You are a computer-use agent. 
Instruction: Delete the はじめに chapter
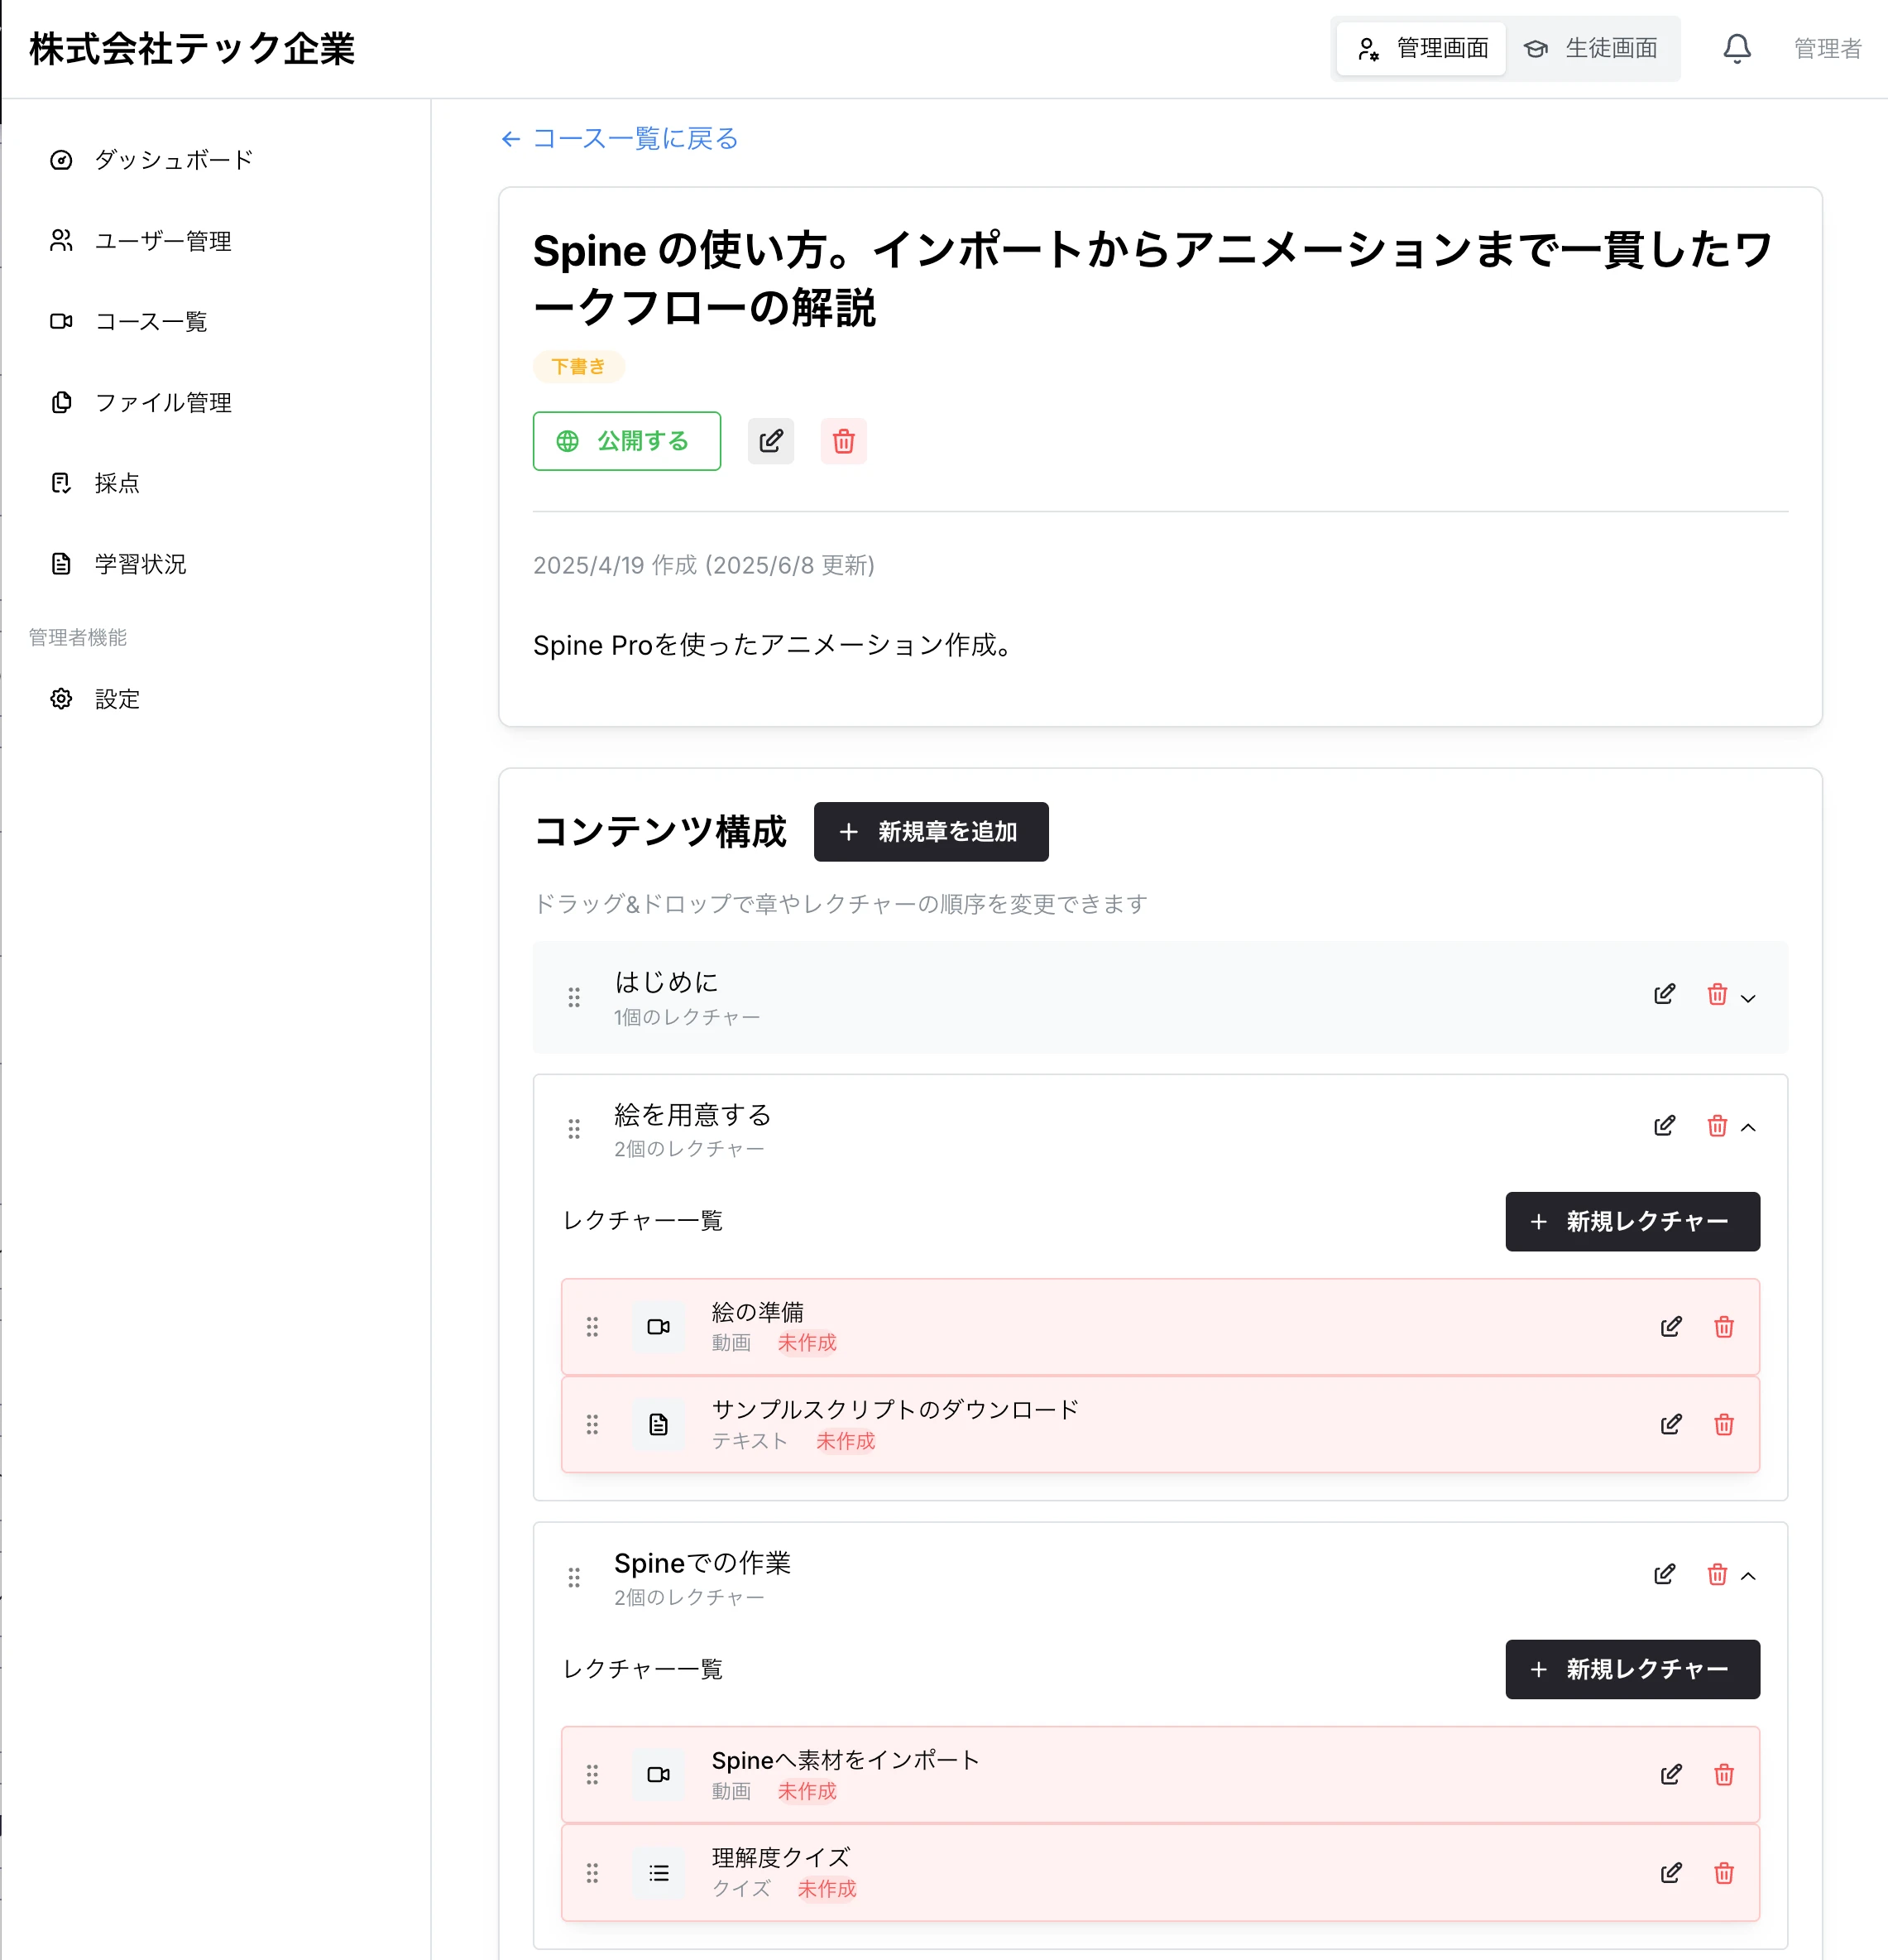[1716, 995]
